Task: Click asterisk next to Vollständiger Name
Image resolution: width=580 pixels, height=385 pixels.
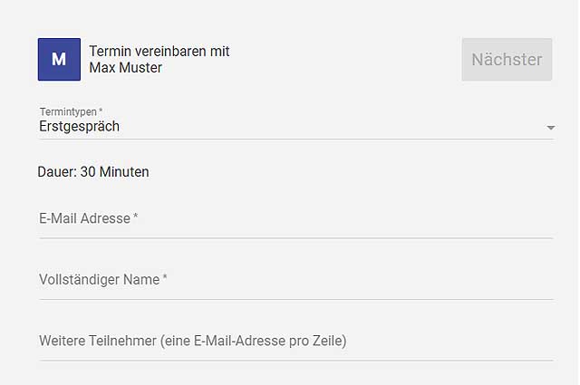Action: pyautogui.click(x=165, y=276)
